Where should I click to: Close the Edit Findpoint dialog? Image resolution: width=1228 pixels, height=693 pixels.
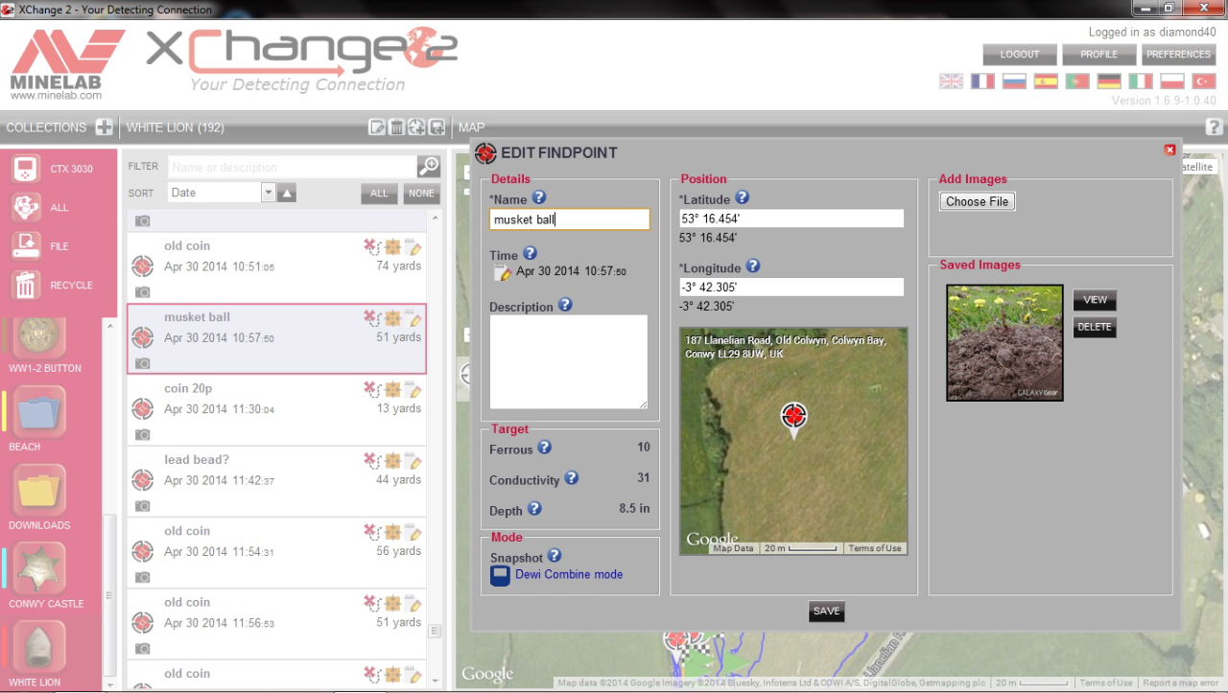[x=1169, y=150]
